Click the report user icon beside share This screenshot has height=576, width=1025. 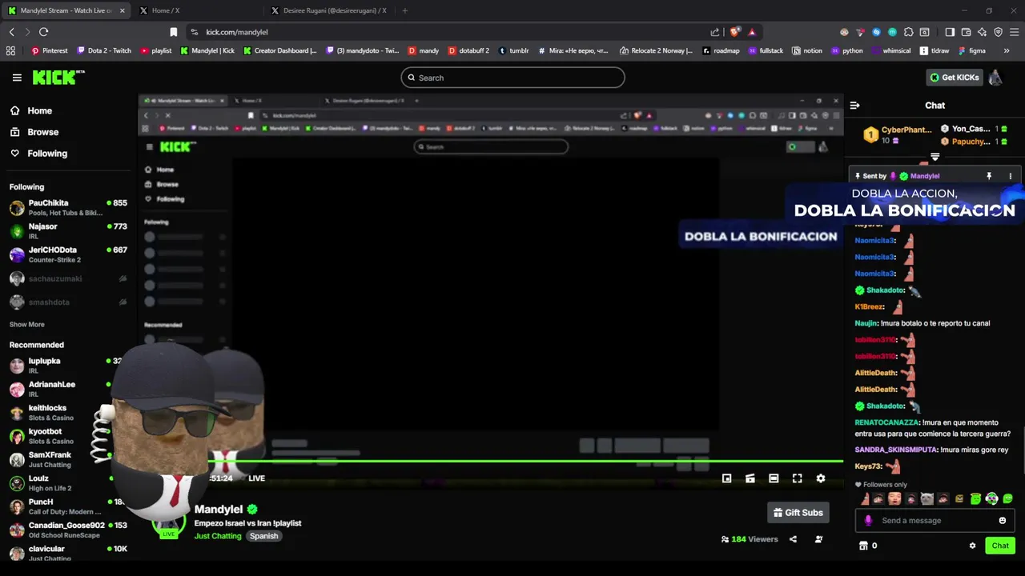coord(818,539)
